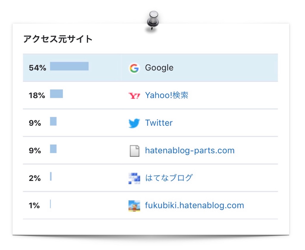Click the Yahoo! red logo icon
Screen dimensions: 305x250
coord(134,96)
